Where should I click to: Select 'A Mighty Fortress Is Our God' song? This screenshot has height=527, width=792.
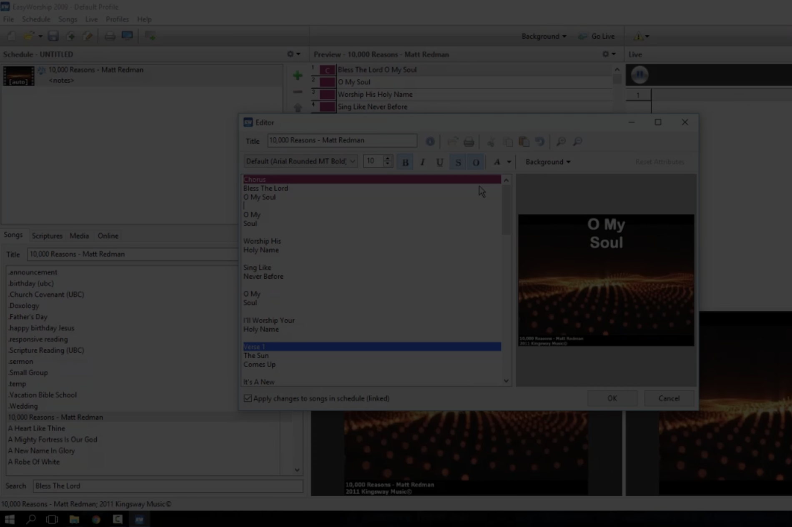point(53,439)
